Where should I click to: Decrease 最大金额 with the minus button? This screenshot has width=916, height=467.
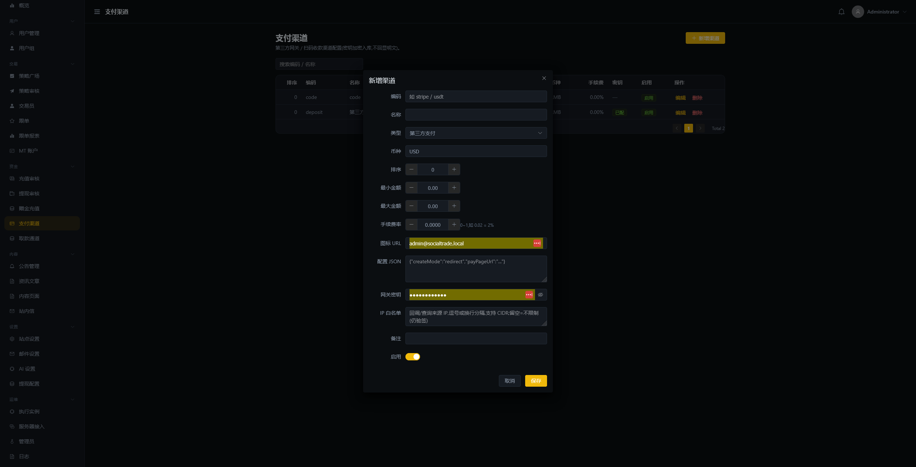point(412,206)
